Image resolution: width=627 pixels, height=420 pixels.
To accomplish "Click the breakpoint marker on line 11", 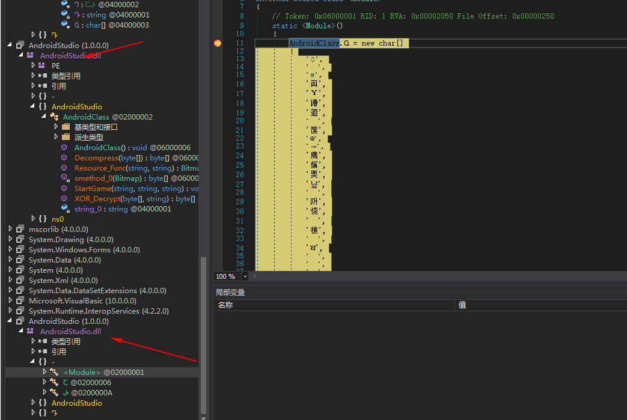I will click(x=218, y=43).
